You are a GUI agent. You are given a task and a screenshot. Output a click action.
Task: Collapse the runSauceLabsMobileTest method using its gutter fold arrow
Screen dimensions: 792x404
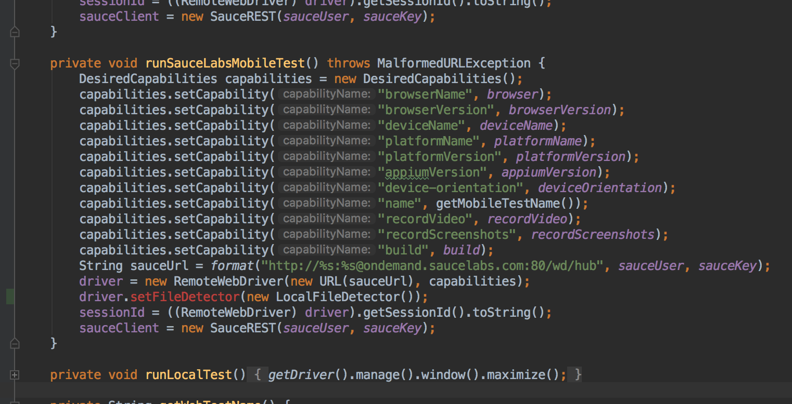[15, 64]
